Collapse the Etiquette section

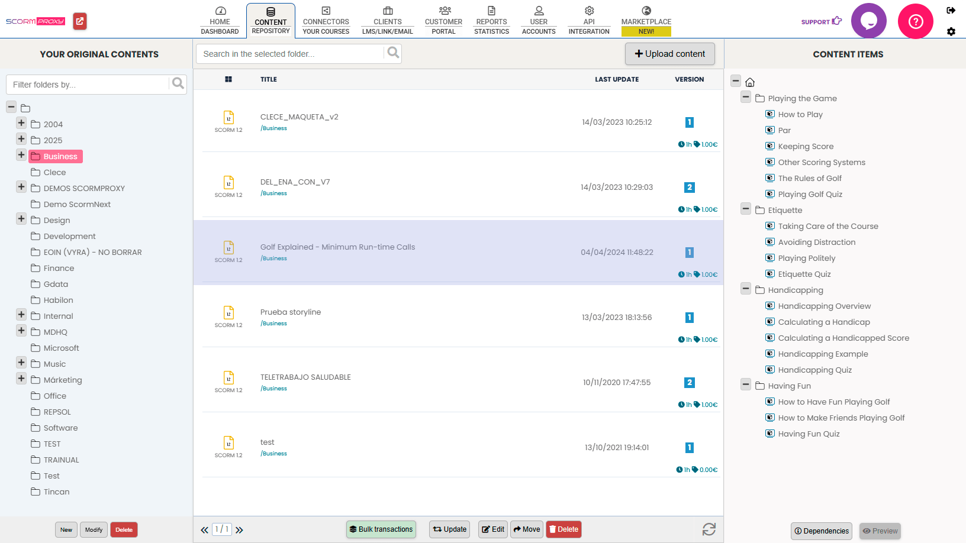tap(746, 209)
